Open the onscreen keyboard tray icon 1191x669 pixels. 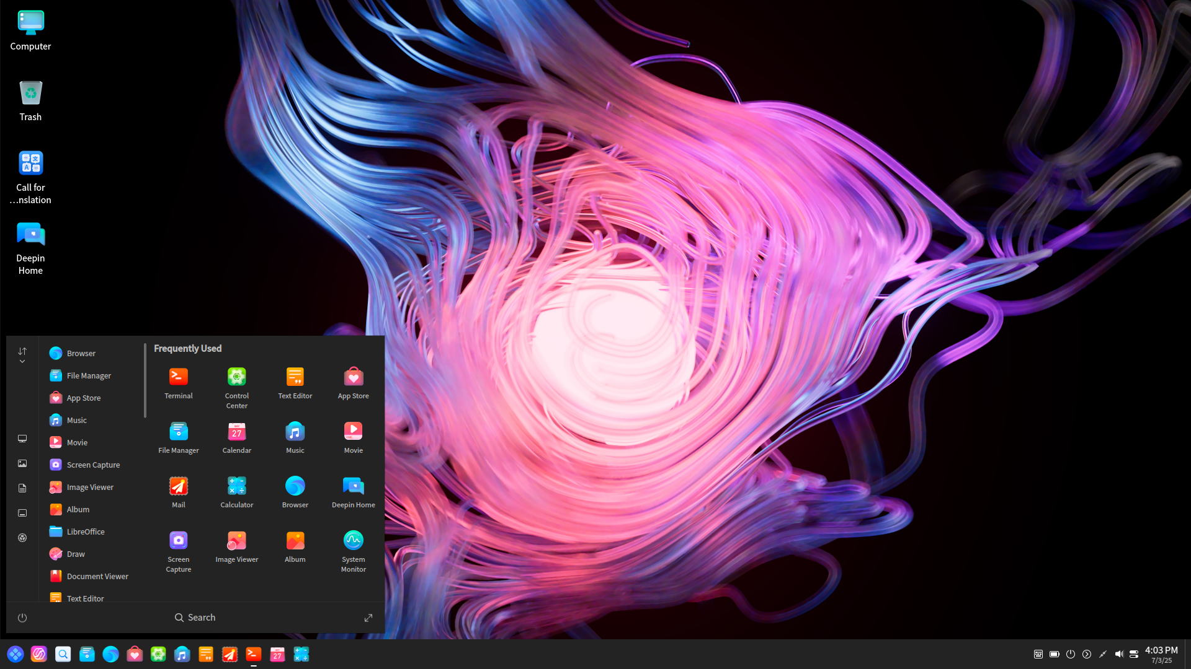tap(1038, 654)
